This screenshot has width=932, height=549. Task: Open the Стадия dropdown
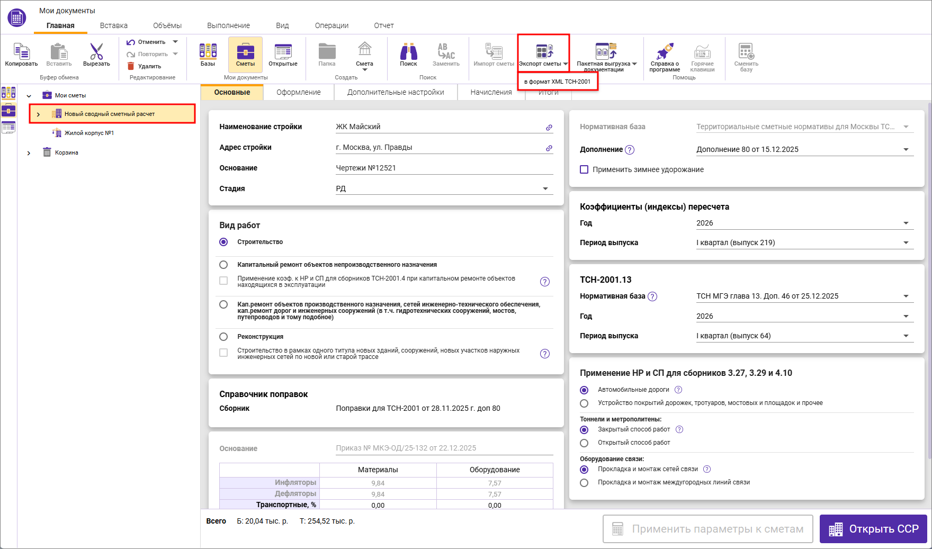545,189
